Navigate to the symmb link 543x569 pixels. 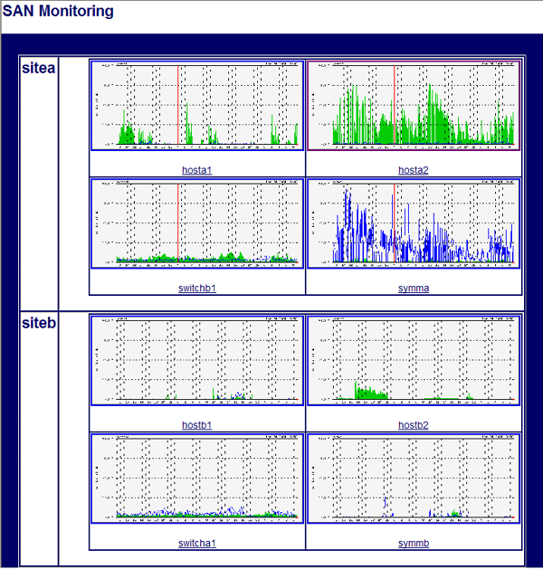tap(414, 544)
